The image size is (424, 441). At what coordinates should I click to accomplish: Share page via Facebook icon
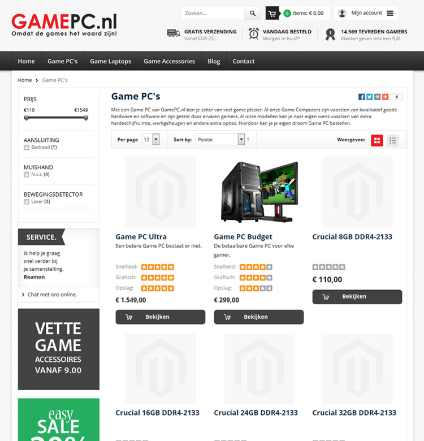[361, 97]
